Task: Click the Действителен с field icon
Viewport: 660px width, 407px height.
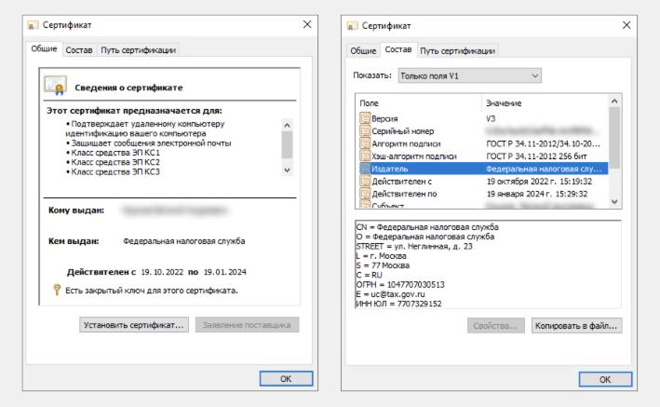Action: click(365, 182)
